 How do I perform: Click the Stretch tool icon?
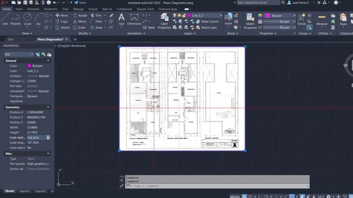tap(57, 28)
